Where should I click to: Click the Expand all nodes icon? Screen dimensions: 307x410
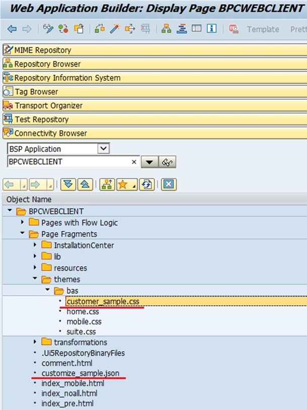point(68,184)
